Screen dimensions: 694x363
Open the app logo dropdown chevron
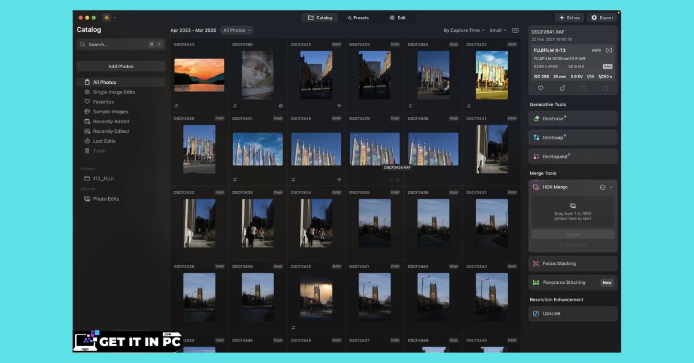pyautogui.click(x=115, y=18)
